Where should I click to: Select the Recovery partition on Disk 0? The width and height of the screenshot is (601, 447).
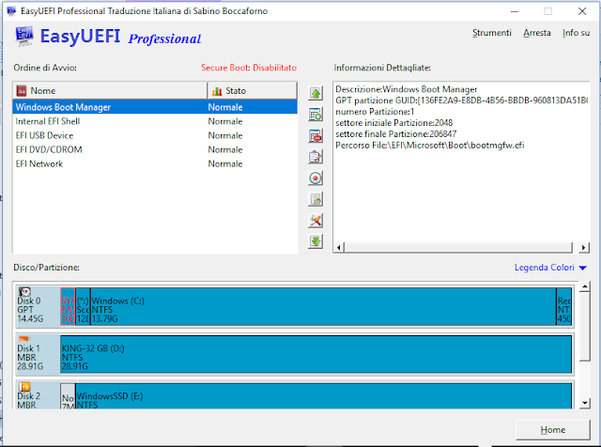(563, 307)
